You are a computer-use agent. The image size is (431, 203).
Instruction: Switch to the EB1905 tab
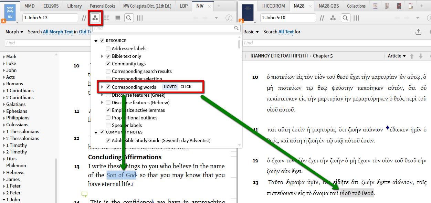point(51,6)
